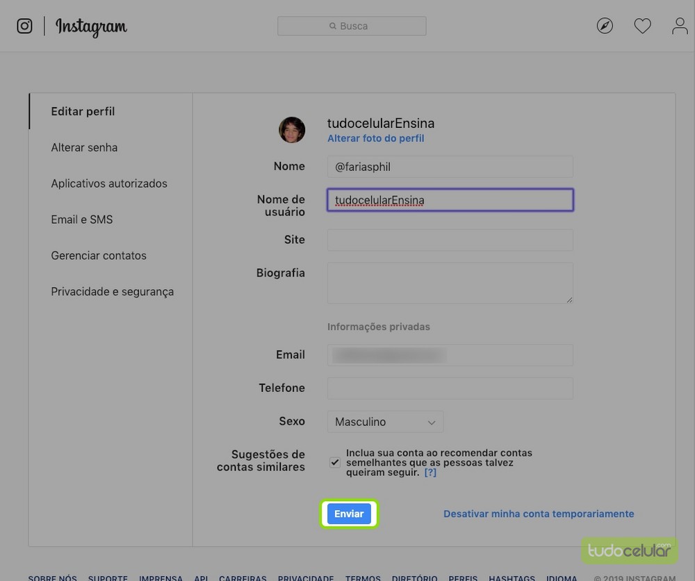Focus the Busca search field
The image size is (695, 581).
coord(352,26)
